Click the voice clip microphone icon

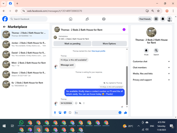[55, 112]
